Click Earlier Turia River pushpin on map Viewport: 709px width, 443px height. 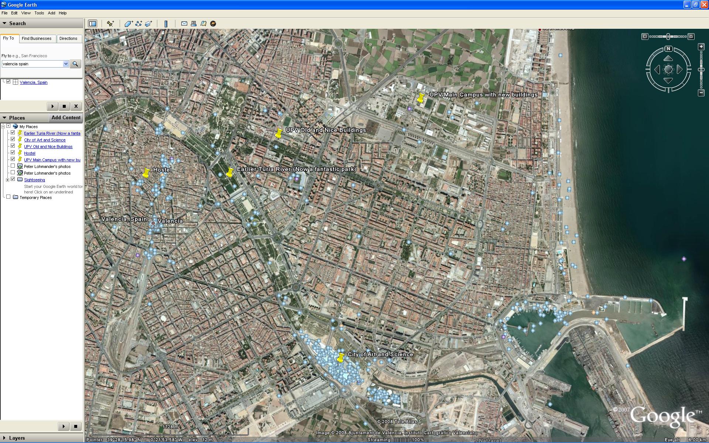tap(230, 172)
